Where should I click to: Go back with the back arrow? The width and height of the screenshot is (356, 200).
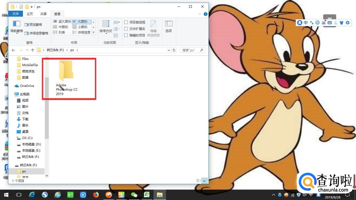pos(14,50)
